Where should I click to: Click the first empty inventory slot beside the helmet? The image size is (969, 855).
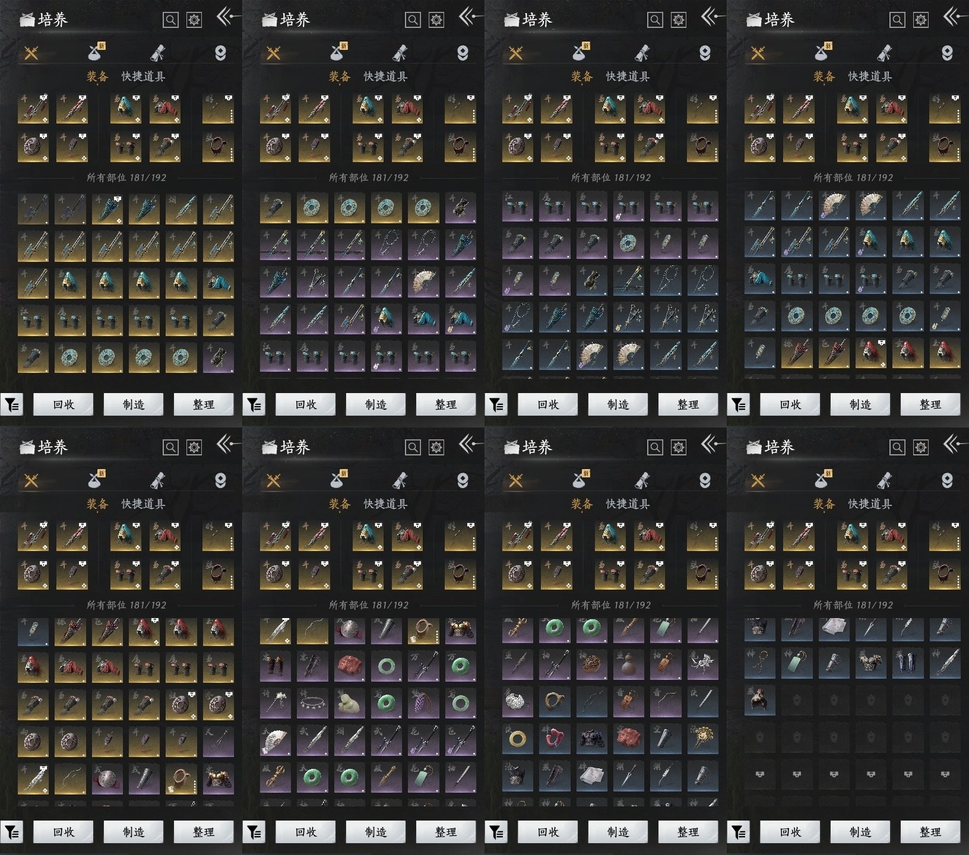pyautogui.click(x=797, y=701)
